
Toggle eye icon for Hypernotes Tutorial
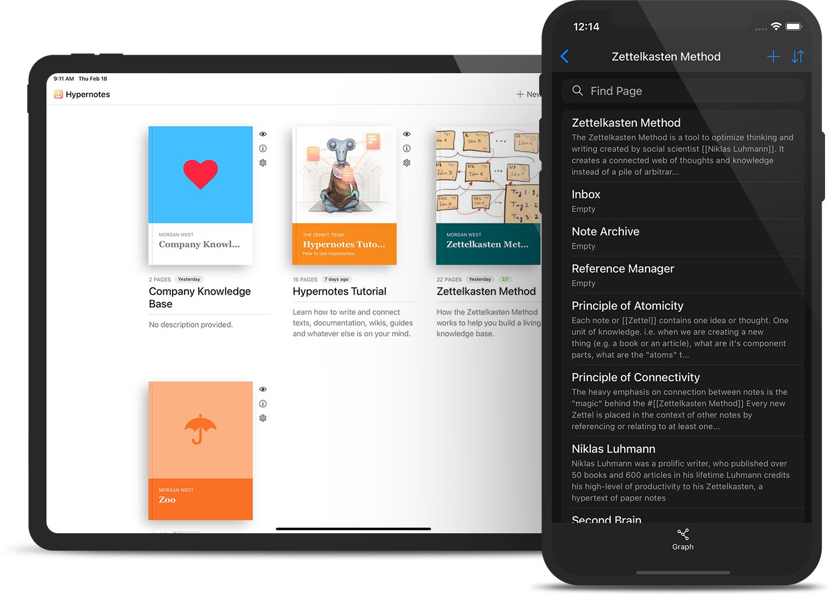click(x=407, y=134)
